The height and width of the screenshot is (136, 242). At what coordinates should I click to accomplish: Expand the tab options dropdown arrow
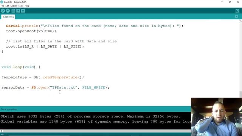tap(237, 17)
